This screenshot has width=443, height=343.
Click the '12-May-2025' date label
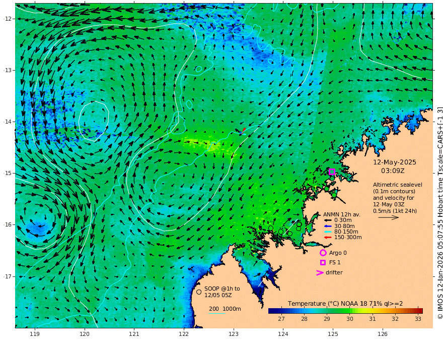tap(394, 162)
